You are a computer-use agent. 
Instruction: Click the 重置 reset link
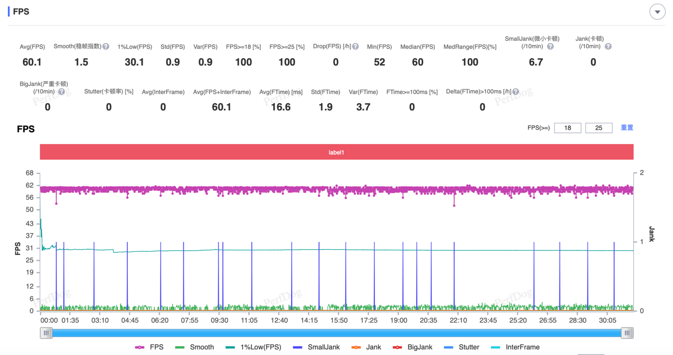(627, 128)
